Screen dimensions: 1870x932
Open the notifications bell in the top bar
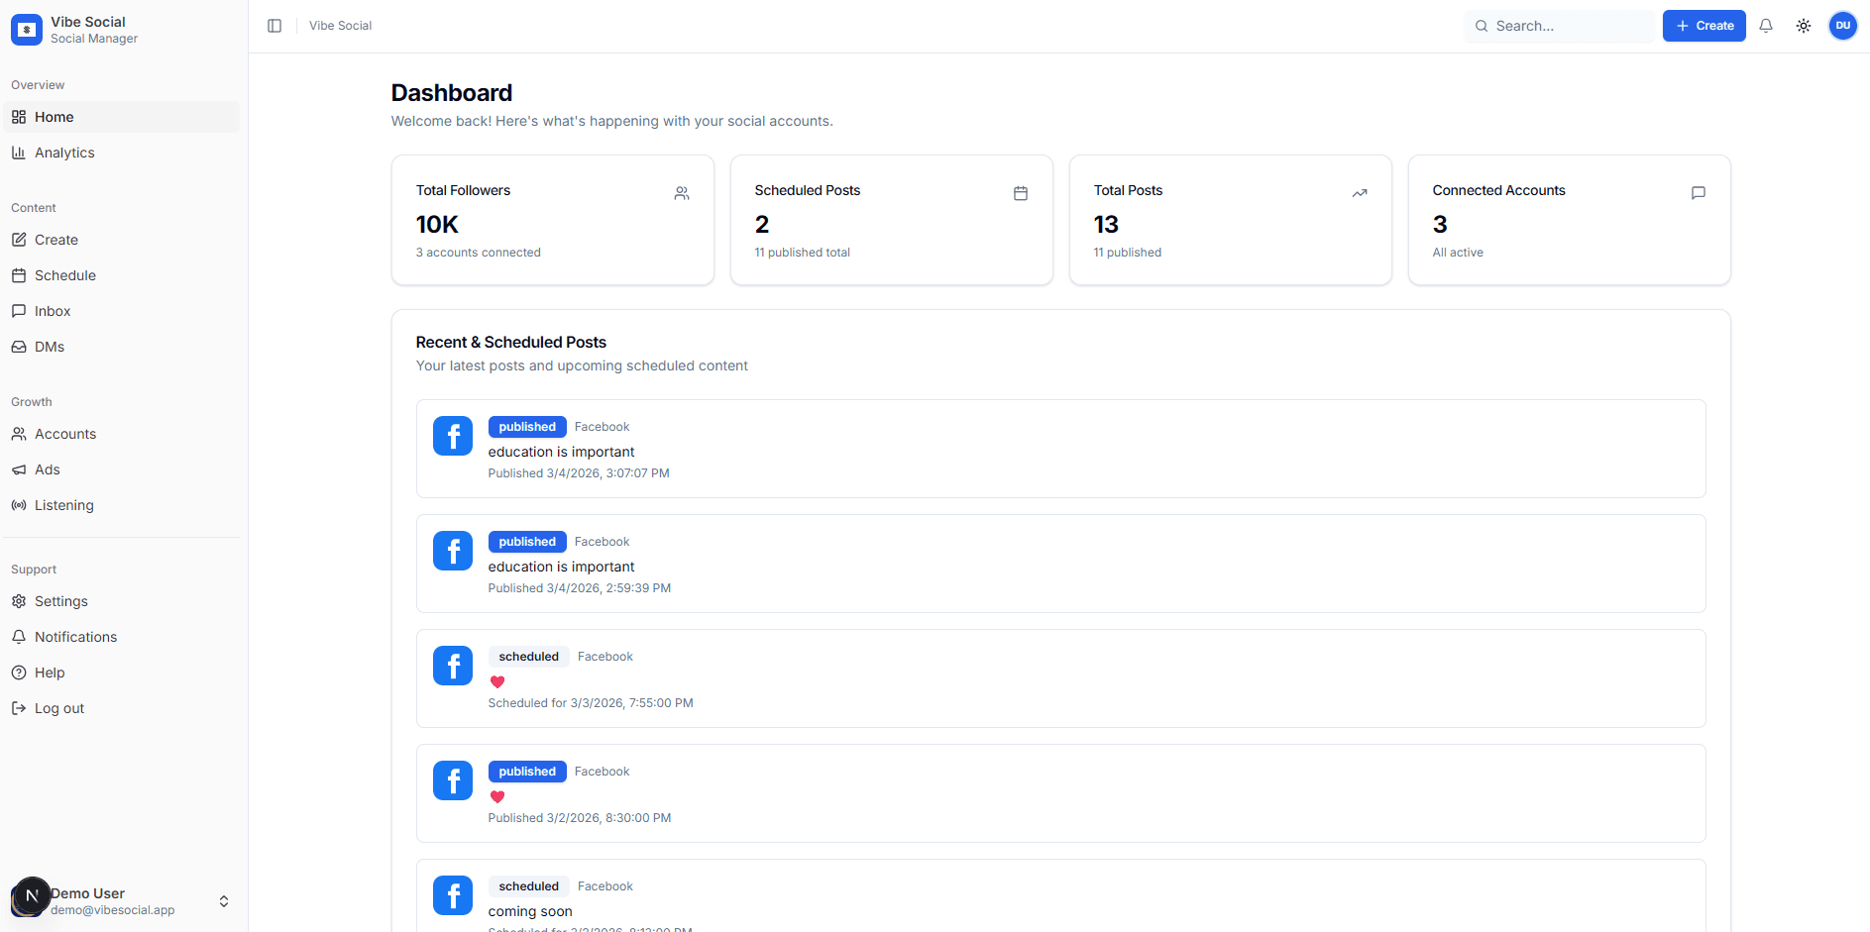coord(1766,26)
